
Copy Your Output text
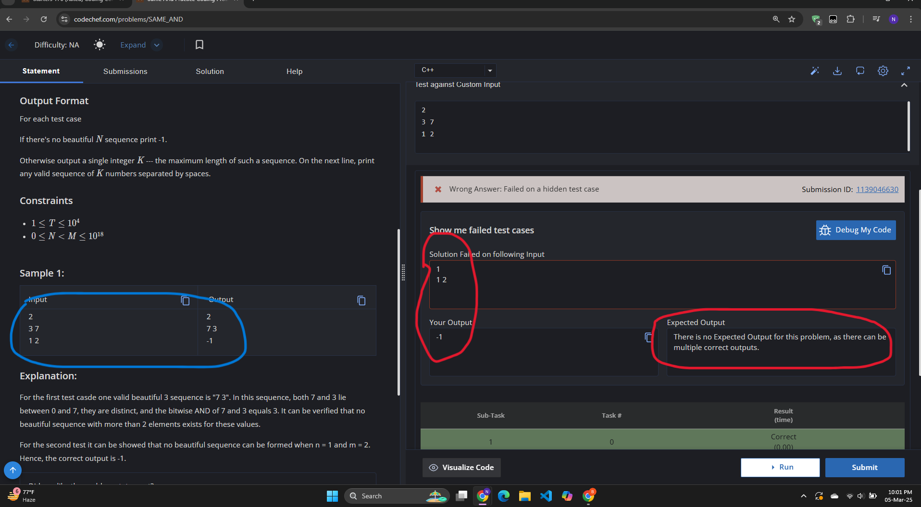648,338
